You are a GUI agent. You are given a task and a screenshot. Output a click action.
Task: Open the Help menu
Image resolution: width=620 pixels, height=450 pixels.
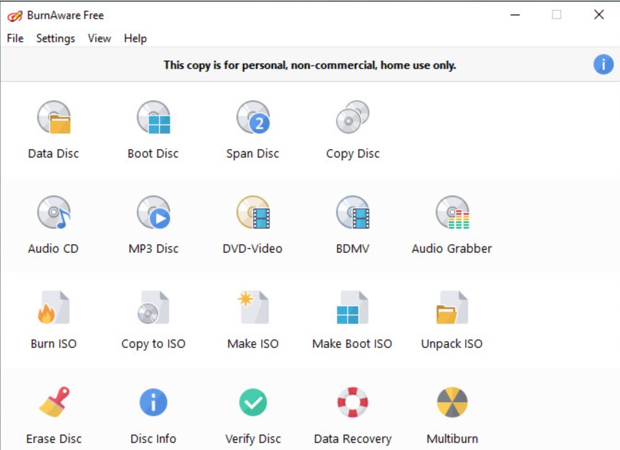click(135, 38)
